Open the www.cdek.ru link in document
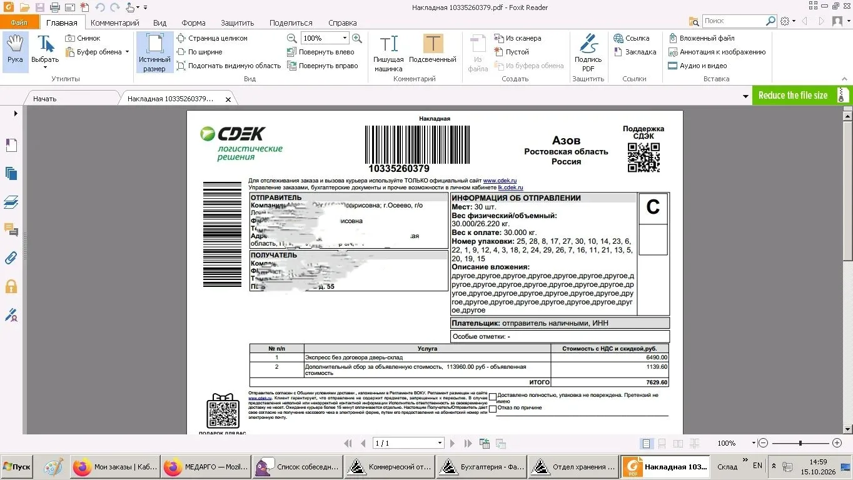 (500, 181)
